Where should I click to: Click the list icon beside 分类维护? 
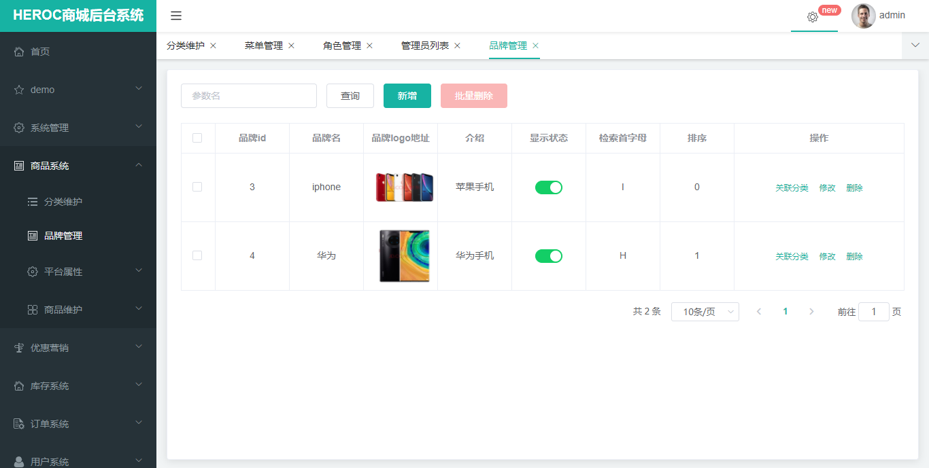tap(33, 202)
